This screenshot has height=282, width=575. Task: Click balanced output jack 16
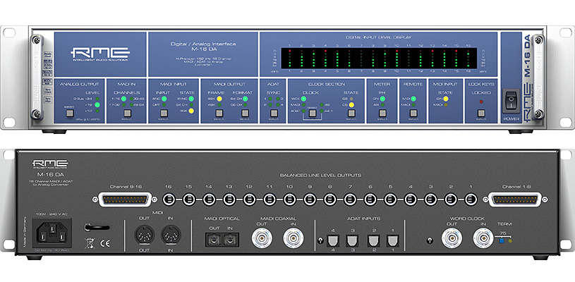click(x=169, y=200)
